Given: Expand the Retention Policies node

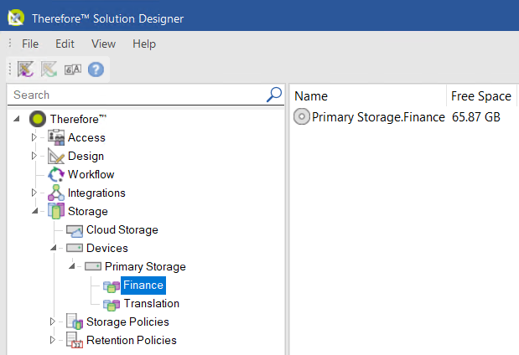Looking at the screenshot, I should [x=53, y=340].
